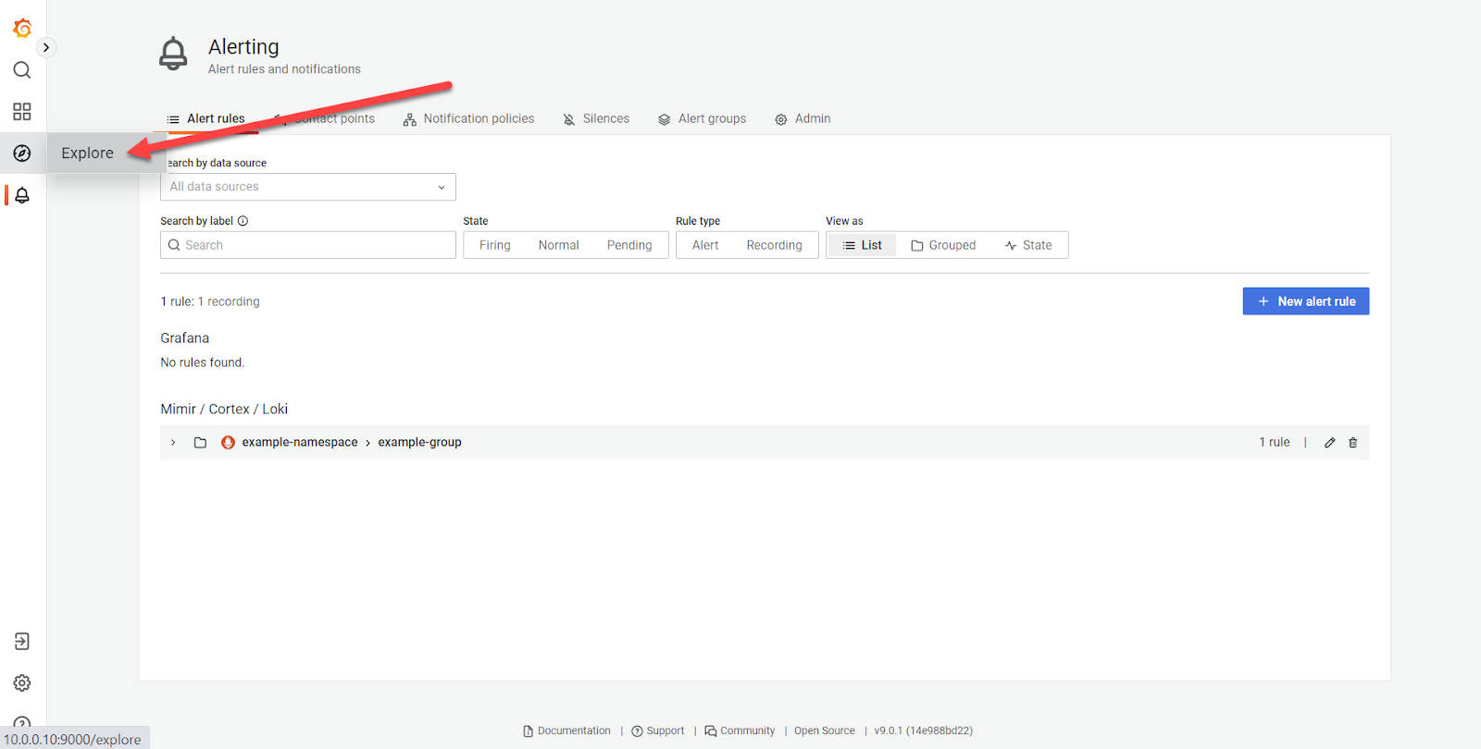Choose Recording rule type filter

click(x=774, y=245)
